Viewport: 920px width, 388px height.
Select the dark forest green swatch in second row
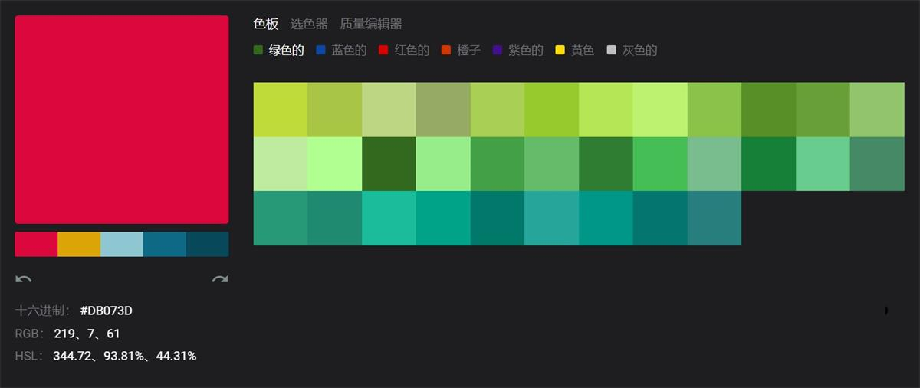click(389, 164)
